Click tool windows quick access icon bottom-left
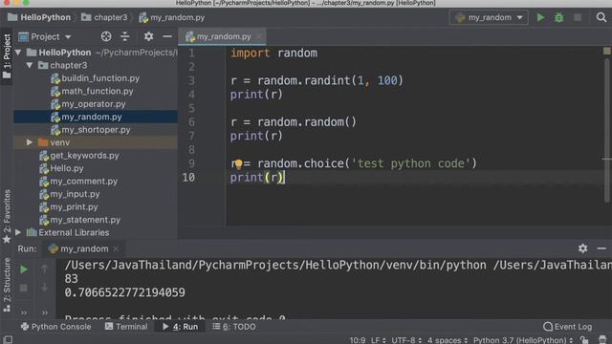The width and height of the screenshot is (612, 344). pyautogui.click(x=8, y=340)
